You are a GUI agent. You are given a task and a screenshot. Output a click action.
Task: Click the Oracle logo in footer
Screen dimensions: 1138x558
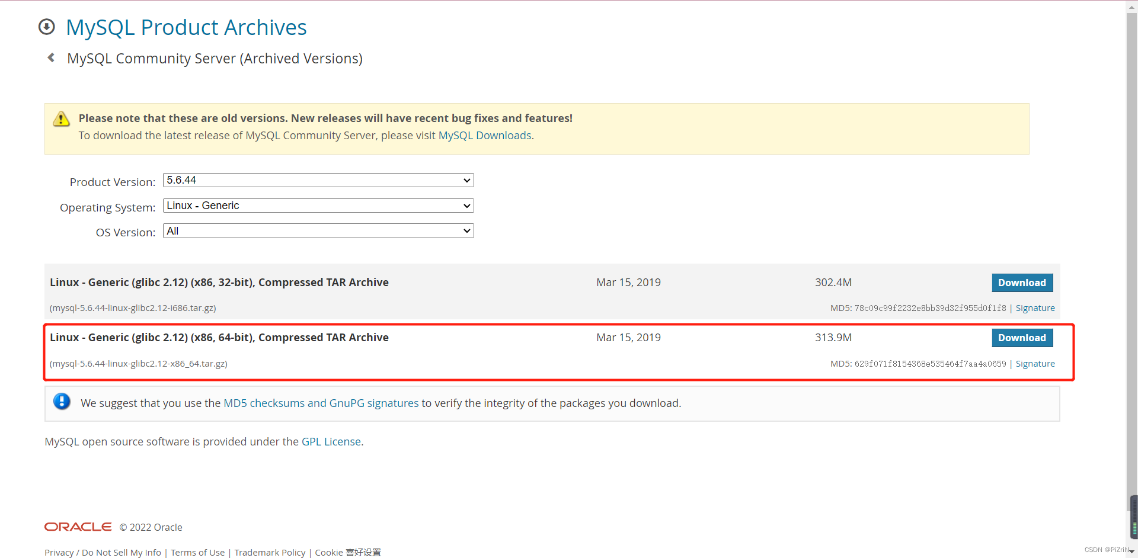pyautogui.click(x=78, y=527)
